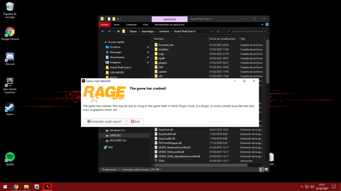Open Recycle Bin desktop icon
The height and width of the screenshot is (191, 341).
(10, 10)
